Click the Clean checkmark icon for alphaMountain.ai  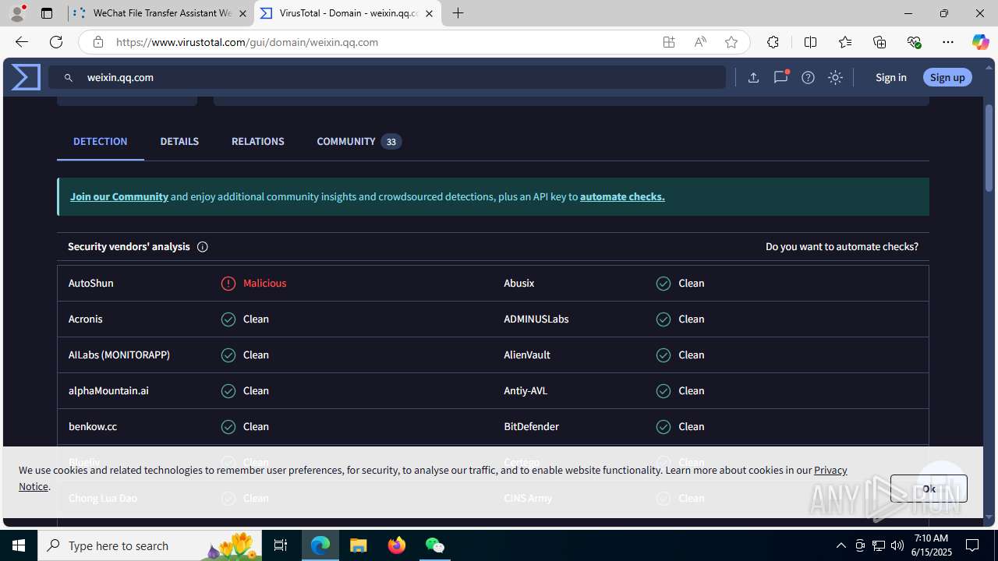pyautogui.click(x=228, y=391)
